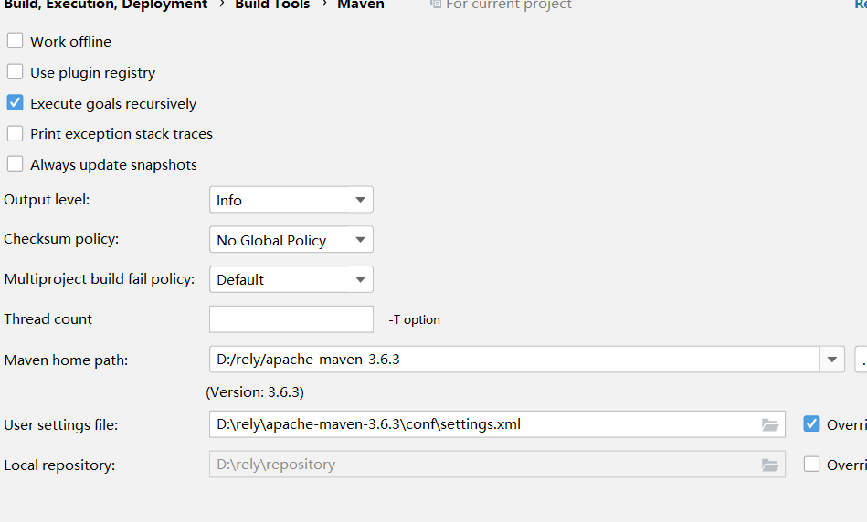867x522 pixels.
Task: Enable Print exception stack traces
Action: point(15,133)
